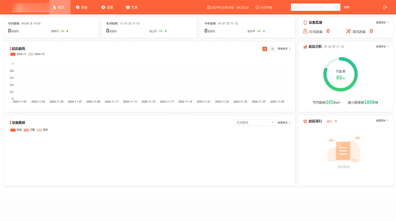Image resolution: width=396 pixels, height=221 pixels.
Task: Click the 今日能耗 0 kWh value
Action: (13, 30)
